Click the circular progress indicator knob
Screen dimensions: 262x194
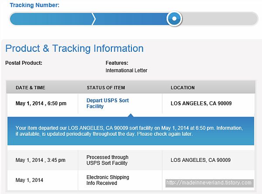coord(174,18)
